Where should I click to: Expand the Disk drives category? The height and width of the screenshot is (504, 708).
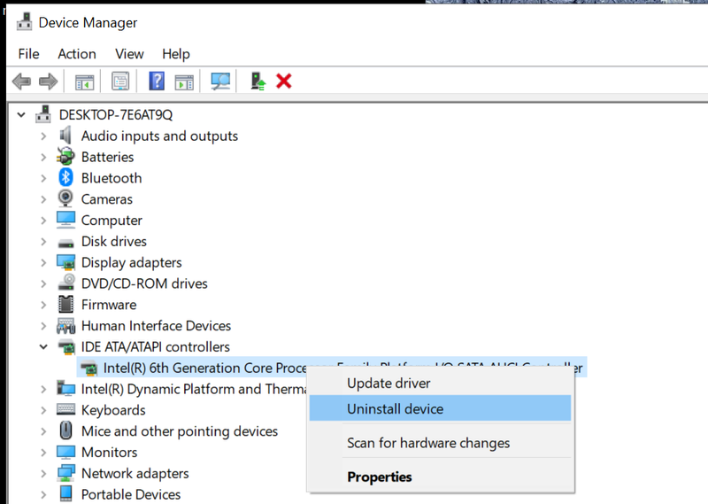[43, 242]
